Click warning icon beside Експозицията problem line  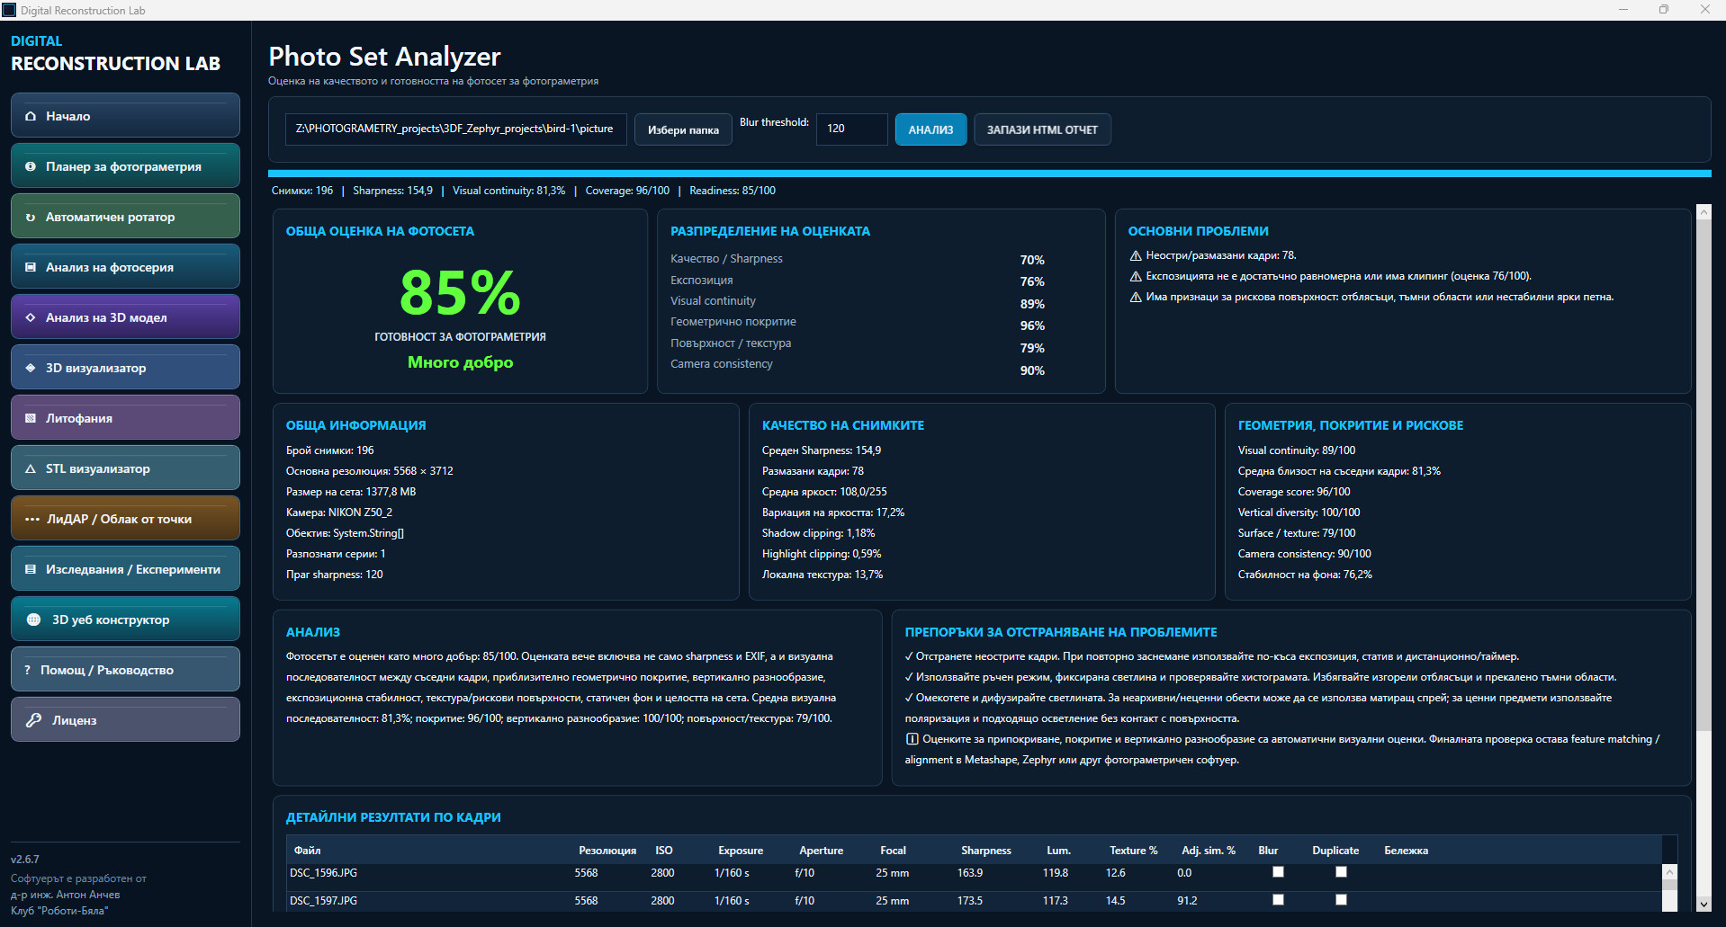click(x=1136, y=276)
